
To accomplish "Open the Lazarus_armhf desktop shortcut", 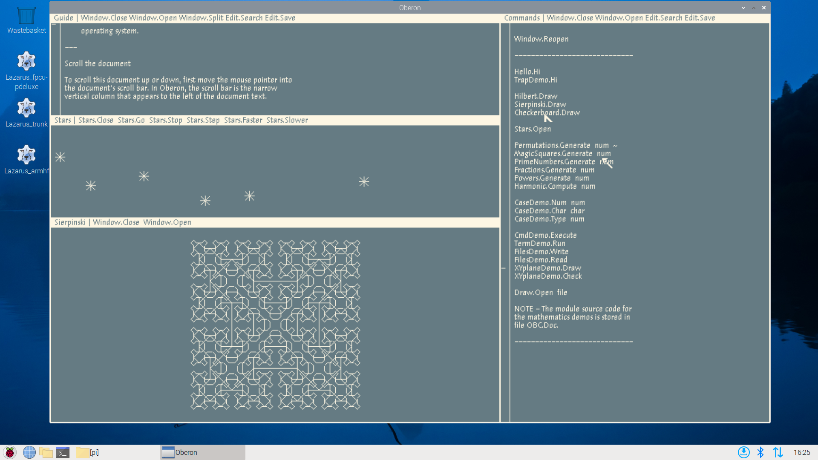I will tap(26, 155).
